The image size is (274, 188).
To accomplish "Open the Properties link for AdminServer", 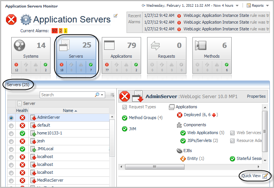I will point(256,96).
